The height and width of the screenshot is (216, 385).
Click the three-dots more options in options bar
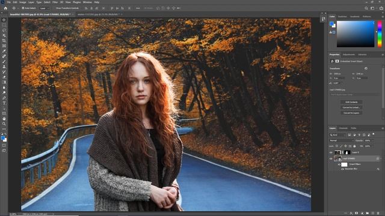pyautogui.click(x=138, y=8)
